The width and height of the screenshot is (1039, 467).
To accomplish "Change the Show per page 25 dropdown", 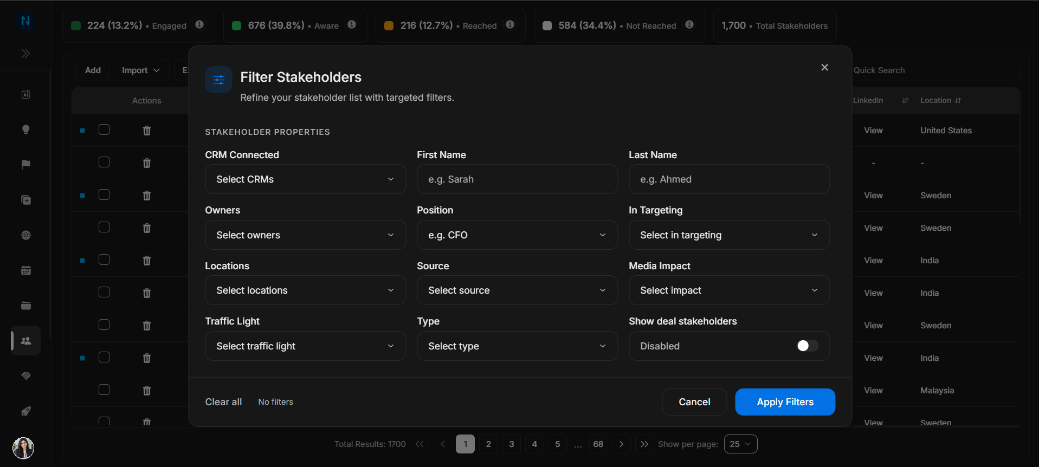I will click(740, 444).
